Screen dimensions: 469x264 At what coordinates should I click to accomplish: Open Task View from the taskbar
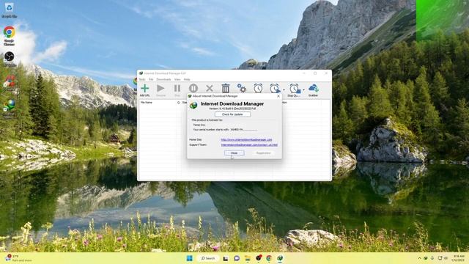pyautogui.click(x=226, y=258)
